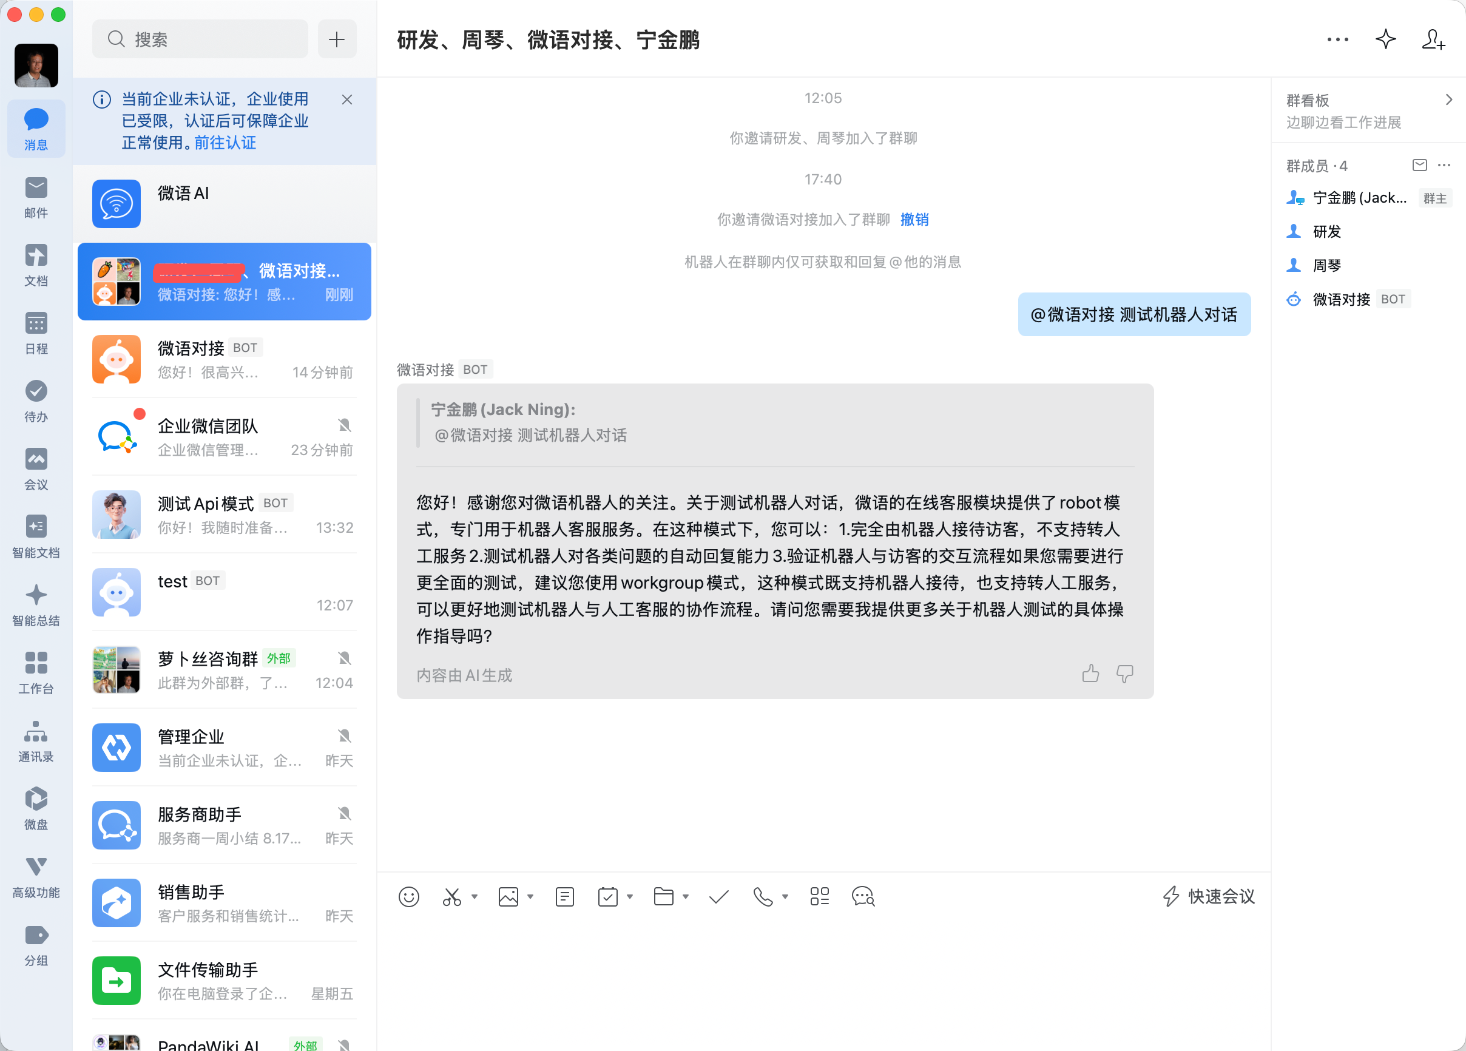Screen dimensions: 1466x1051
Task: Click the three-dot more options in chat header
Action: click(1337, 39)
